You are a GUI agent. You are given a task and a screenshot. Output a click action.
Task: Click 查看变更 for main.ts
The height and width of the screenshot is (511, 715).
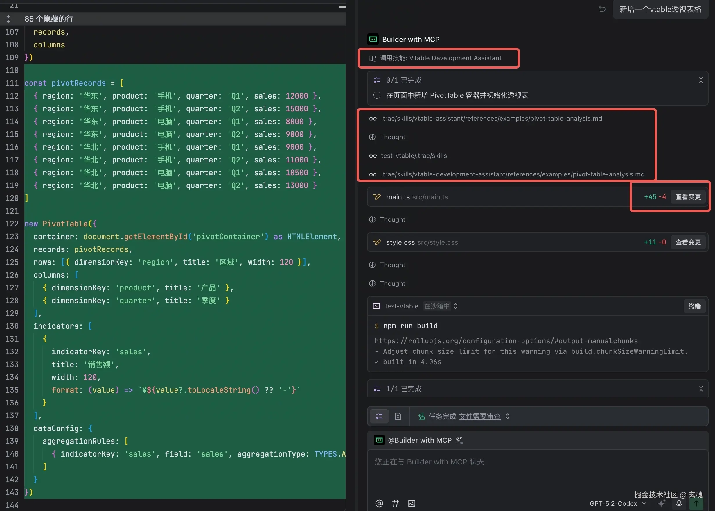click(x=688, y=197)
